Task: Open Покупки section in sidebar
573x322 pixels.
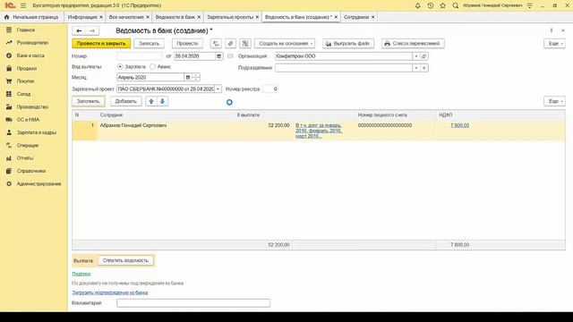Action: pyautogui.click(x=25, y=81)
